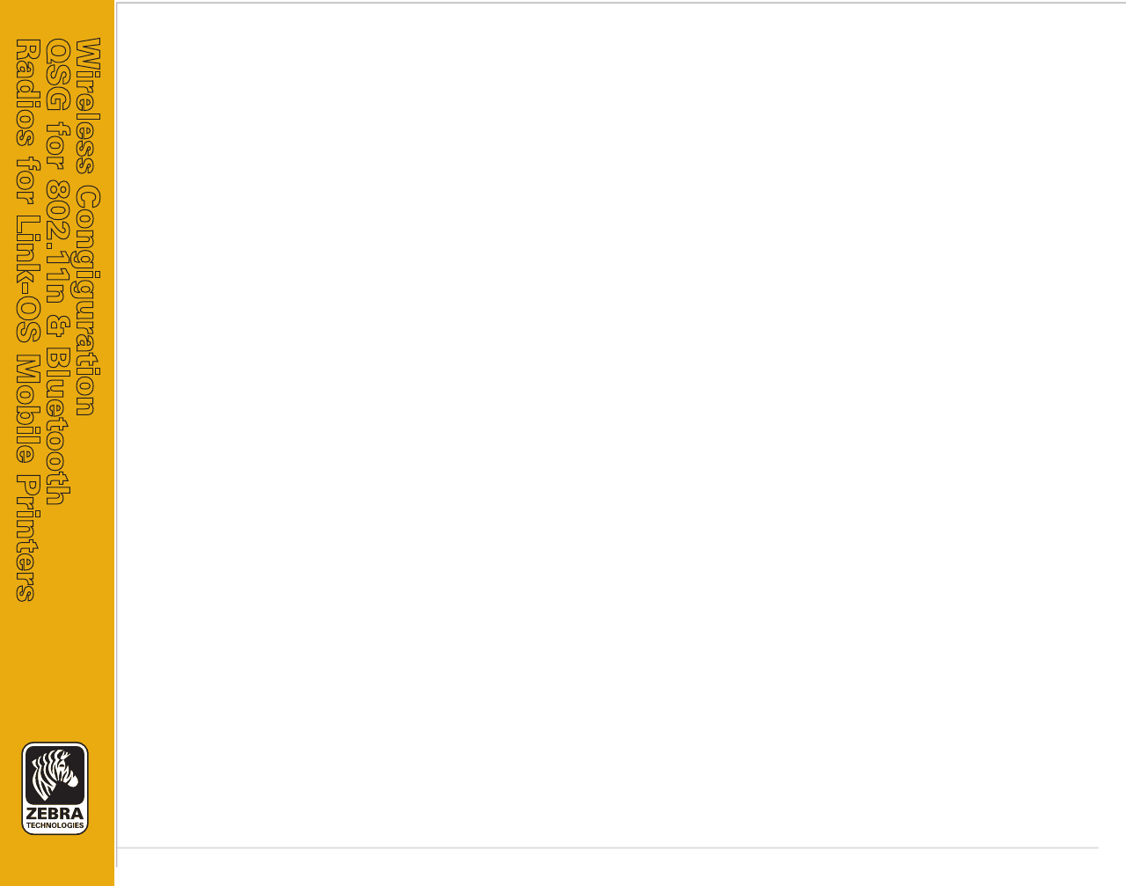
Task: Click "Link-OS" in the sidebar title
Action: click(x=26, y=280)
